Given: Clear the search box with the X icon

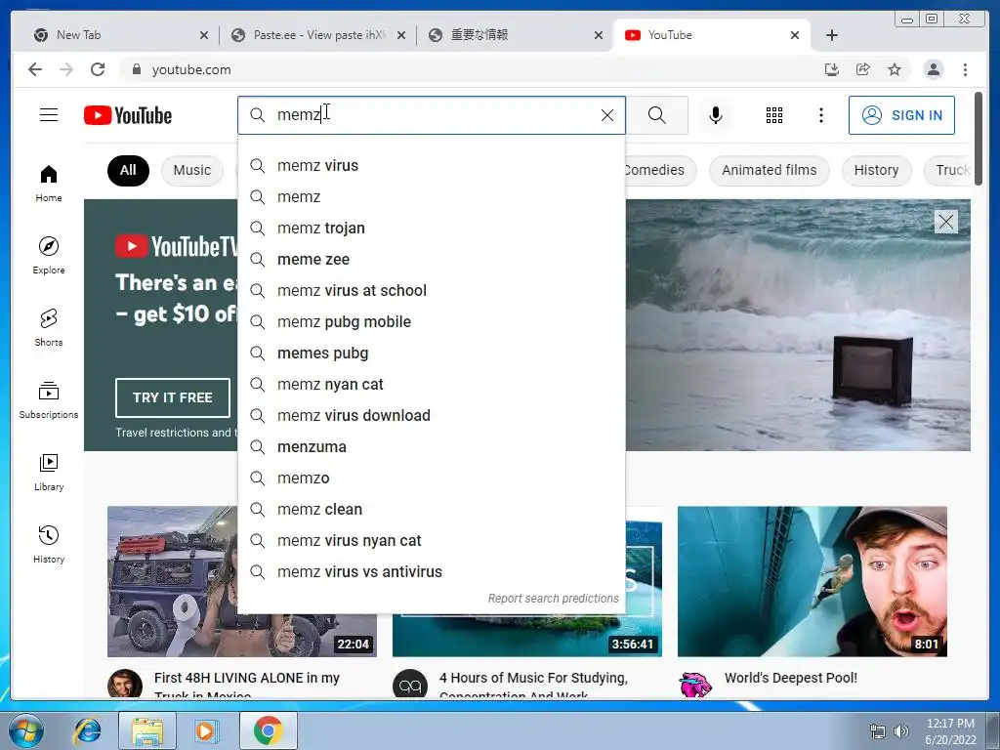Looking at the screenshot, I should tap(607, 115).
